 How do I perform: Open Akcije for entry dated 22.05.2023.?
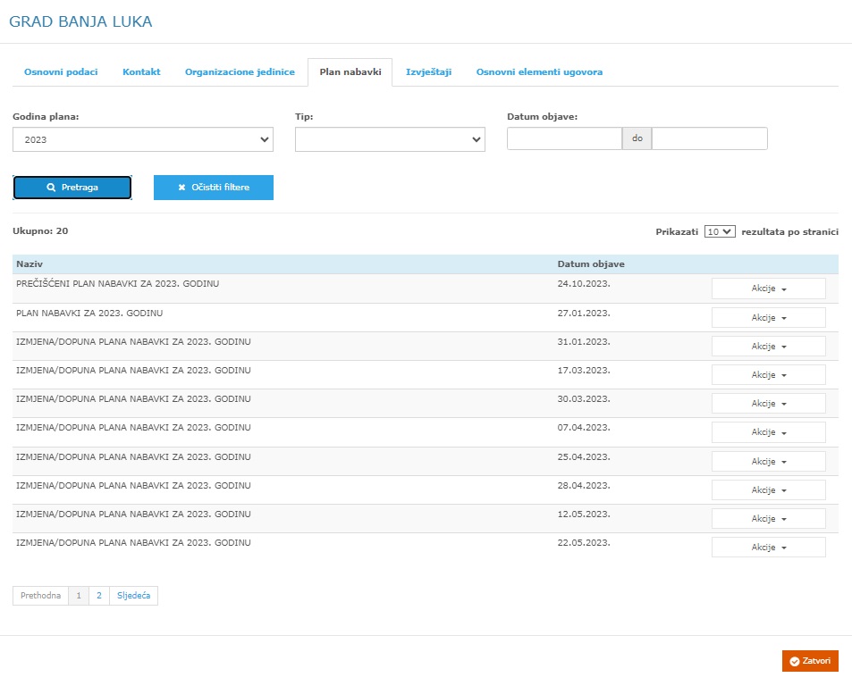pos(769,547)
